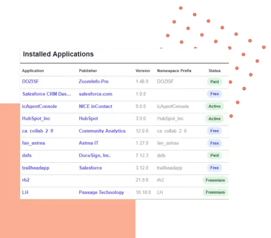Click the Paid badge for DOZISF
This screenshot has height=238, width=271.
(215, 82)
